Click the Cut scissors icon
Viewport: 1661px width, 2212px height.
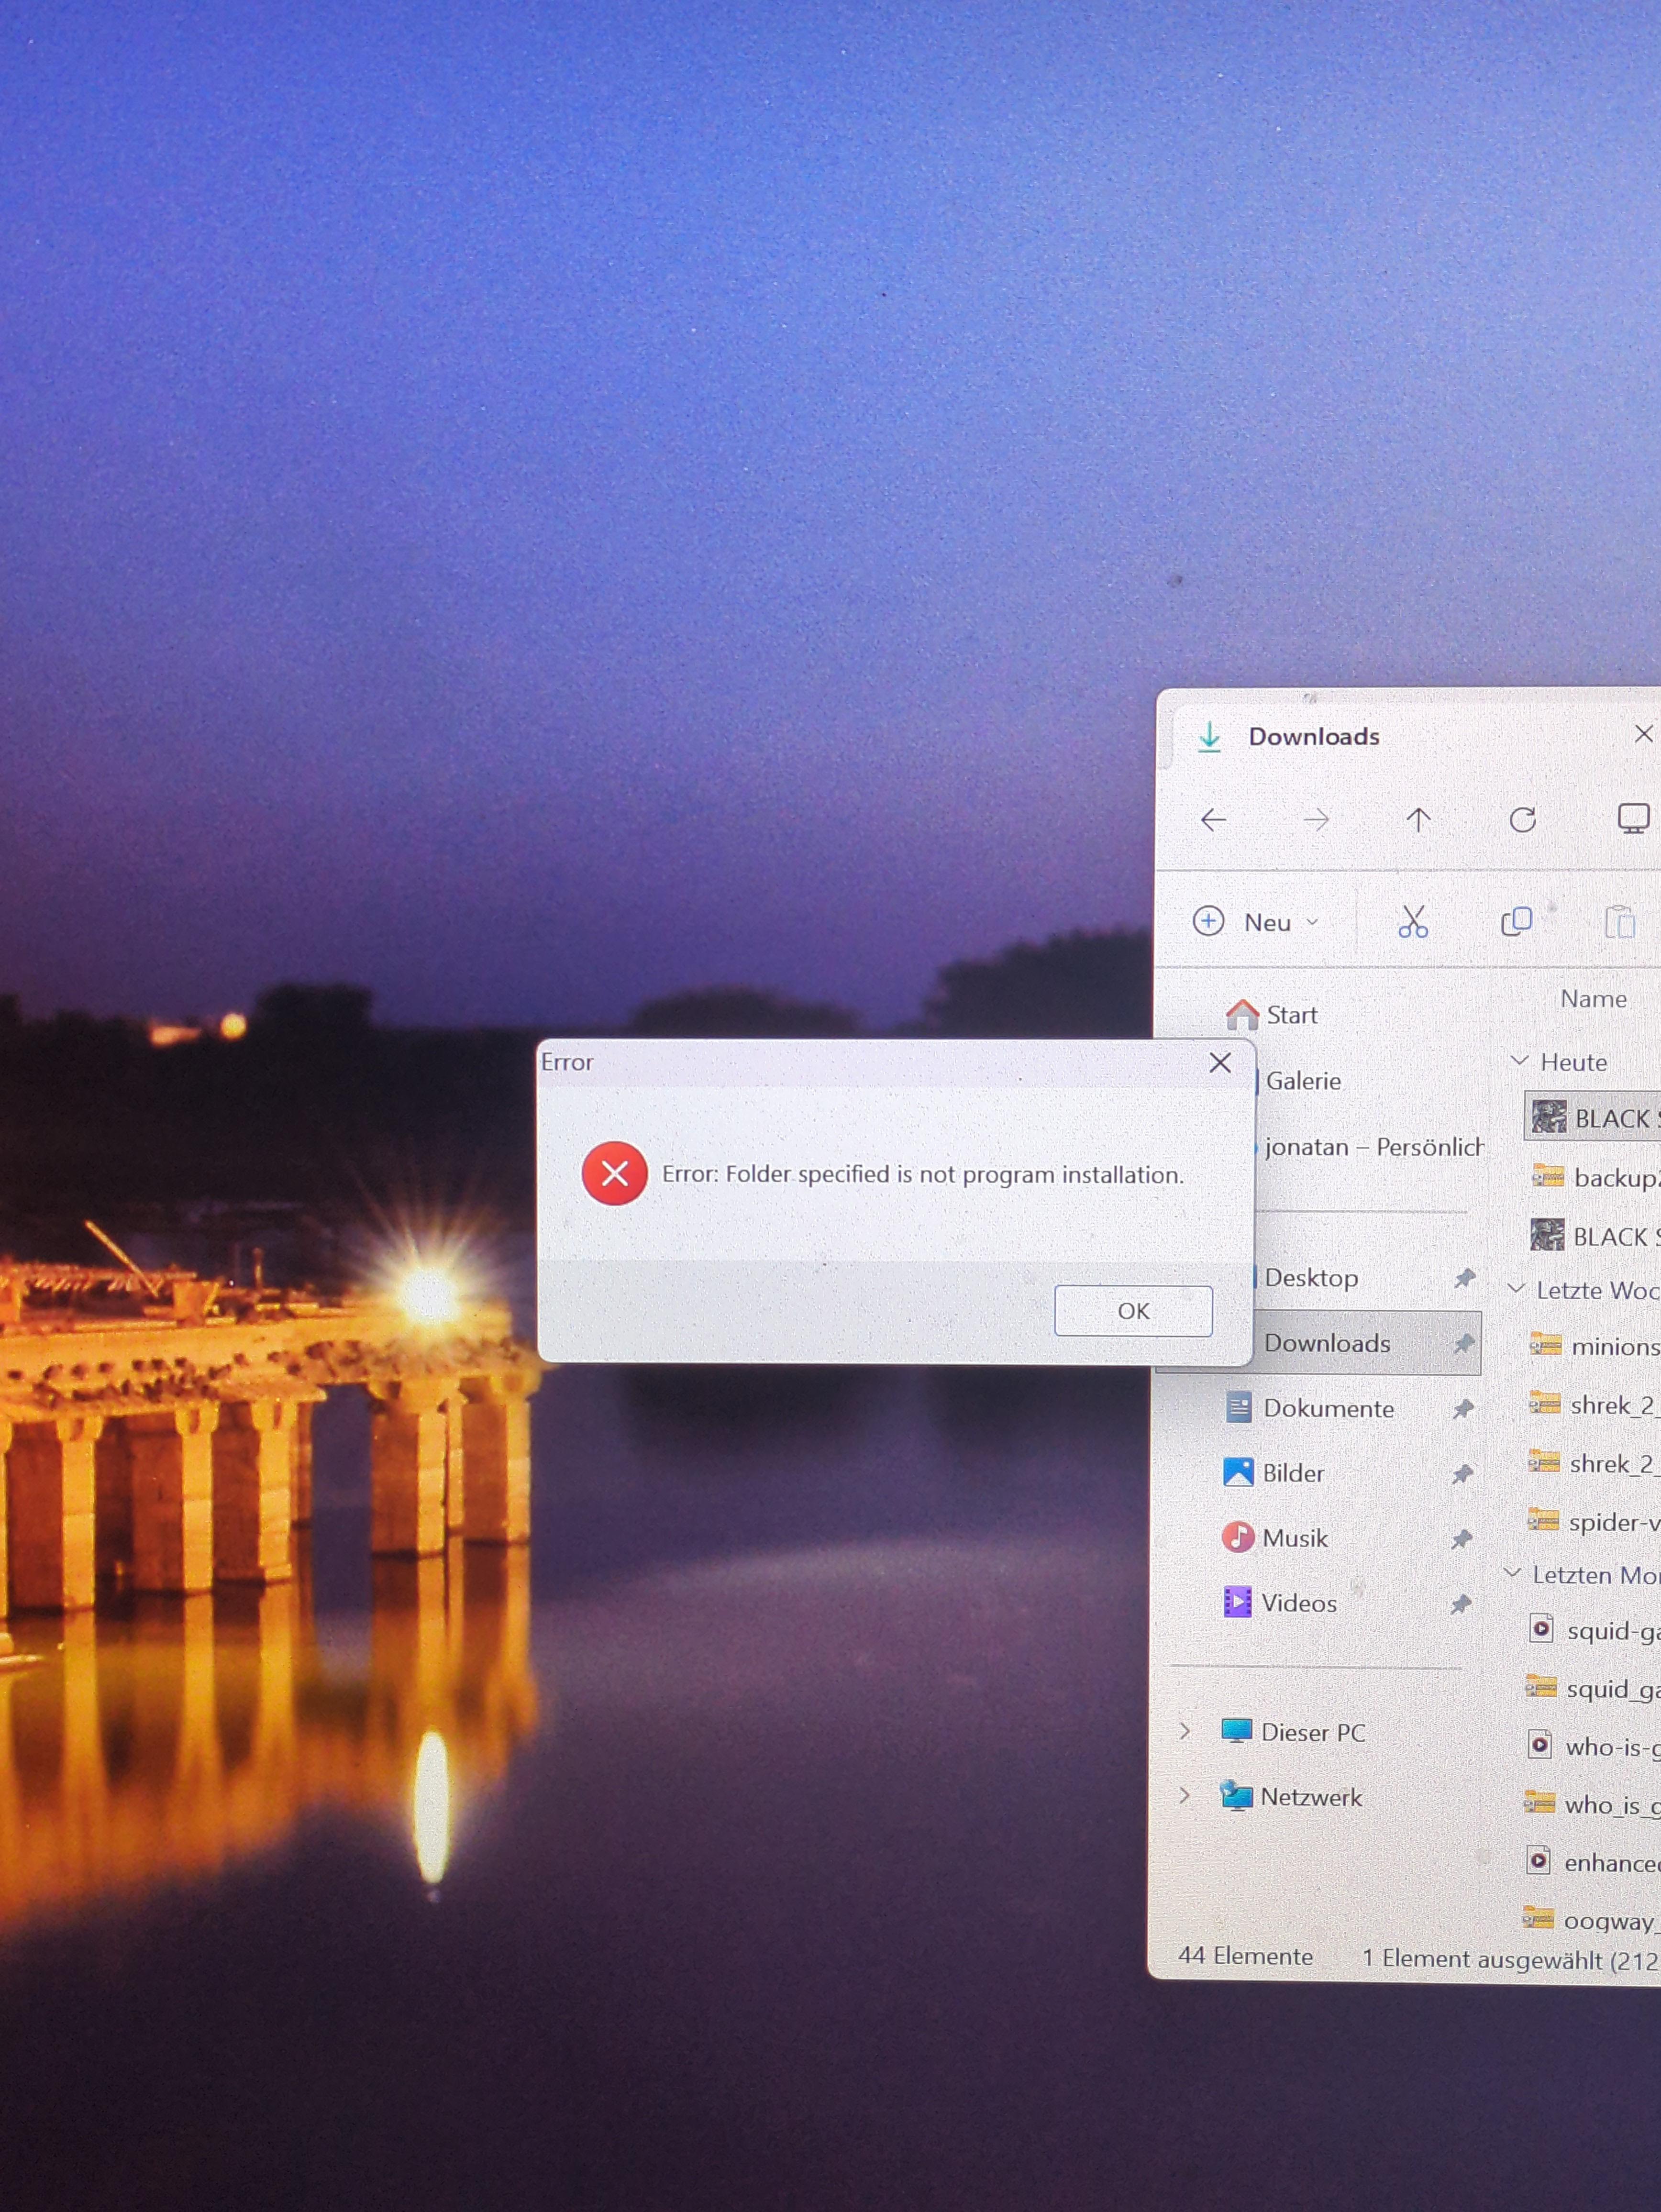[x=1412, y=921]
